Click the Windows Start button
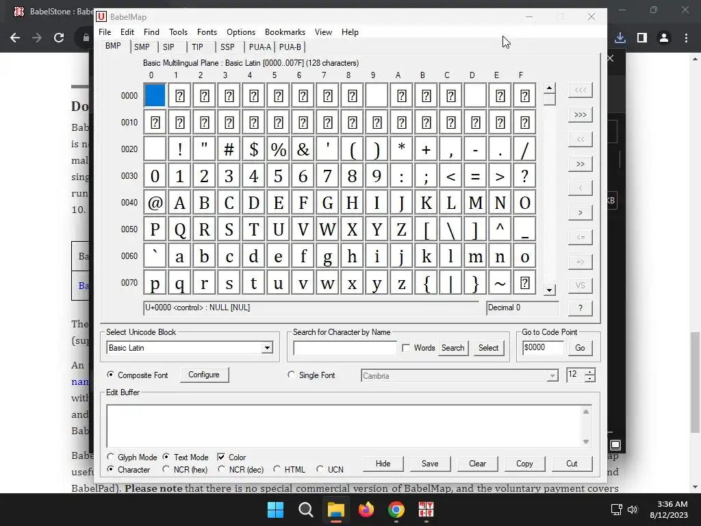 coord(275,510)
